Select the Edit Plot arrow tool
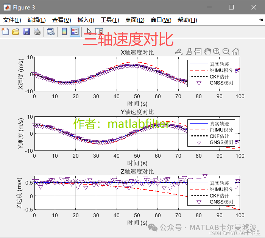This screenshot has height=238, width=265. (x=89, y=31)
